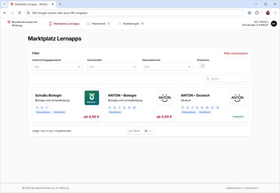
Task: Click the Google G icon in address bar
Action: (28, 13)
